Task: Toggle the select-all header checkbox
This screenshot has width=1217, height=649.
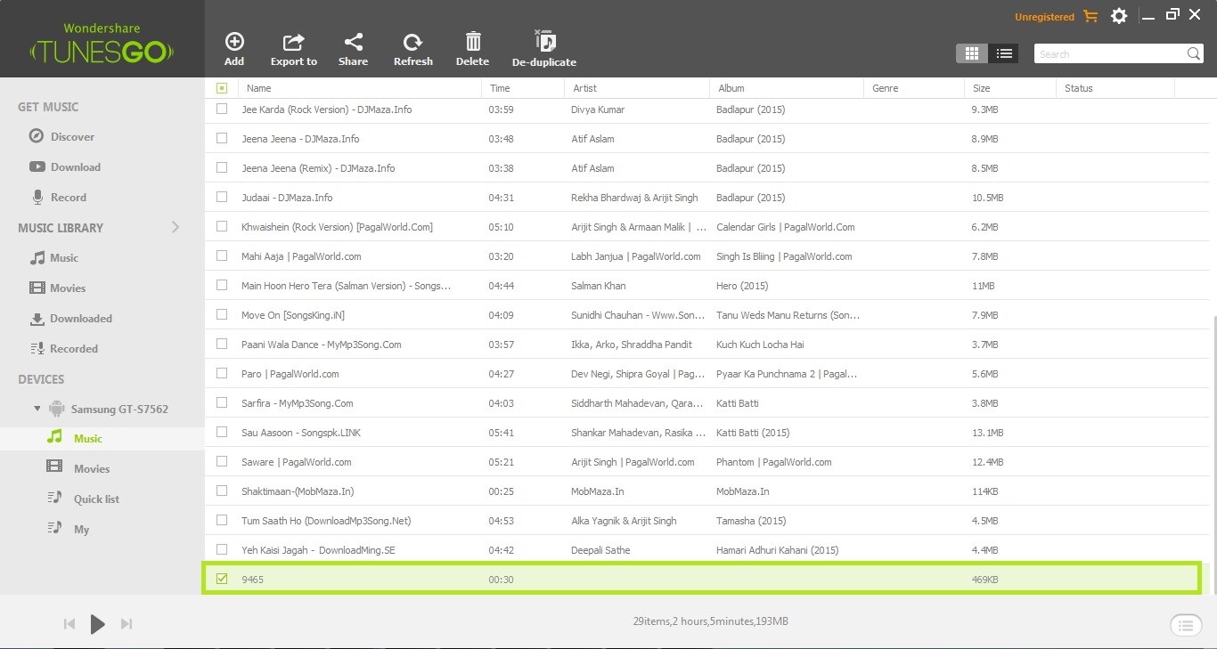Action: click(222, 88)
